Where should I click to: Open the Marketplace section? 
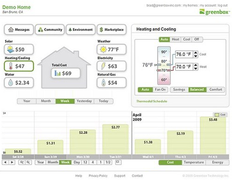tap(112, 30)
